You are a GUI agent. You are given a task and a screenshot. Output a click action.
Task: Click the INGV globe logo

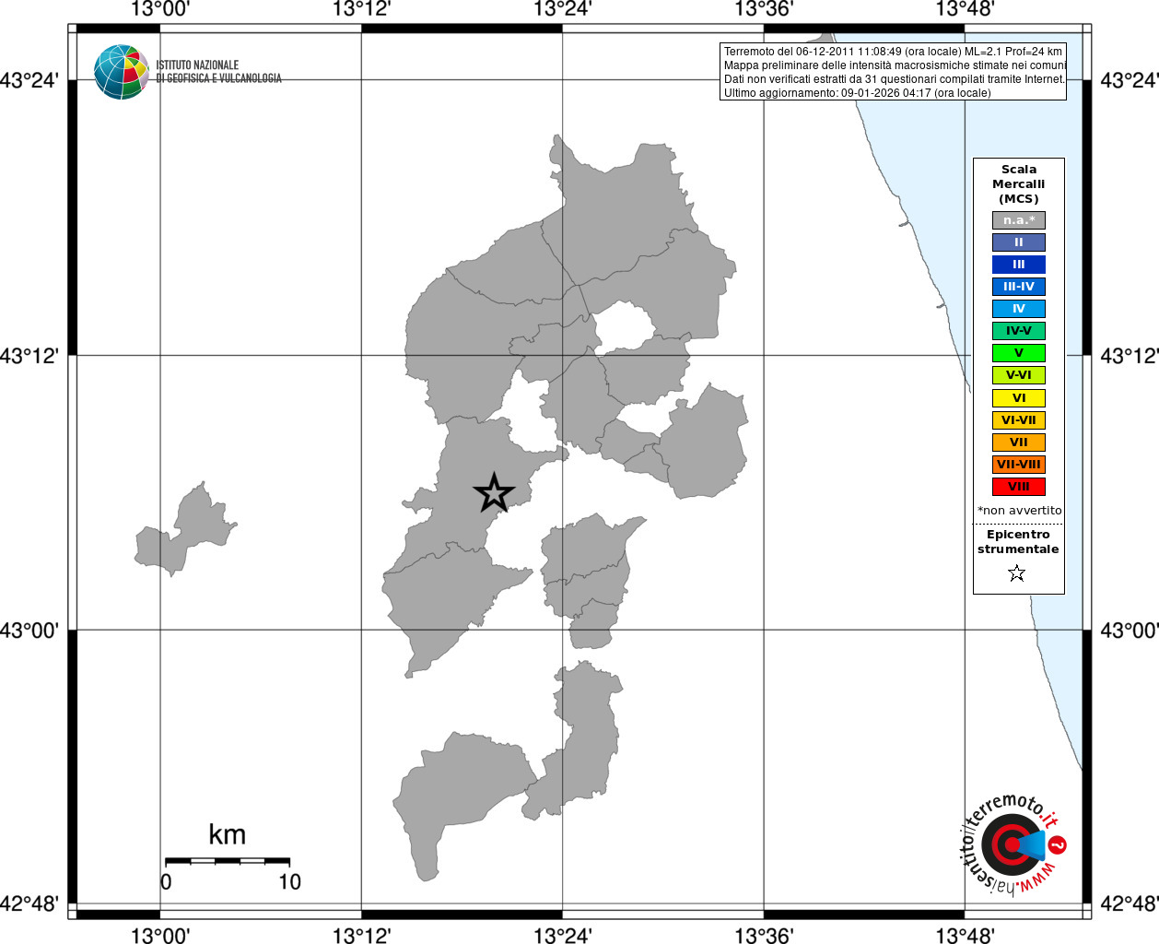[121, 72]
